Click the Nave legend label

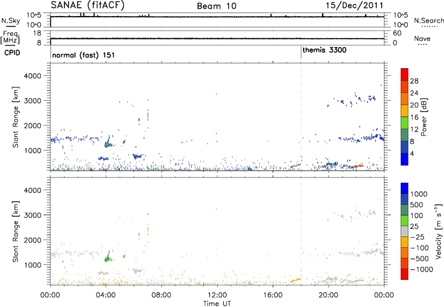pyautogui.click(x=422, y=38)
